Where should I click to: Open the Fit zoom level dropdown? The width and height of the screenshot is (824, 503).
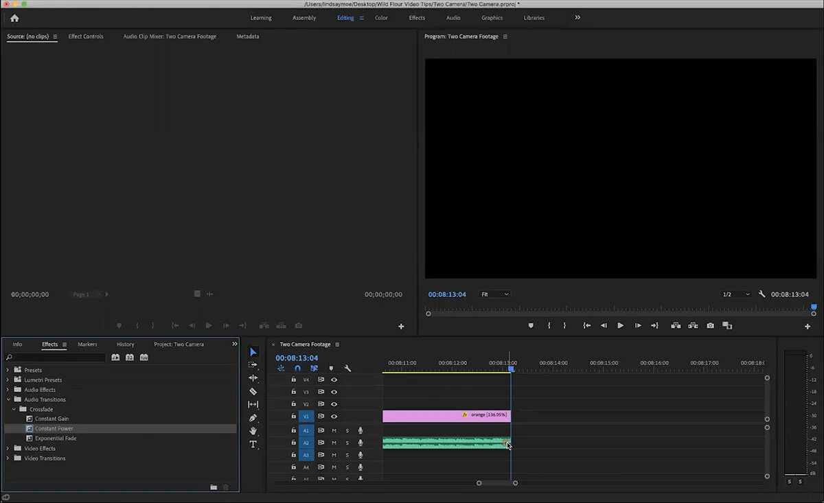494,294
